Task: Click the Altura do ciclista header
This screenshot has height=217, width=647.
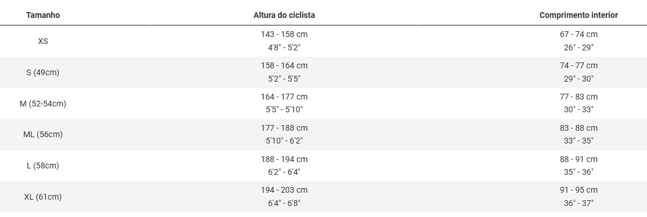Action: [x=284, y=15]
